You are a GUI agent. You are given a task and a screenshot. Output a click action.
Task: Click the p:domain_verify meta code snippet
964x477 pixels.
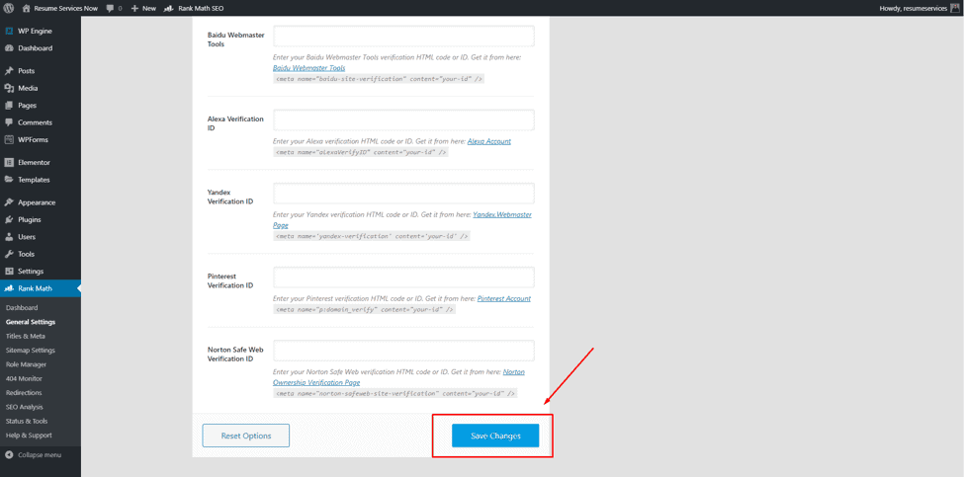click(x=365, y=309)
